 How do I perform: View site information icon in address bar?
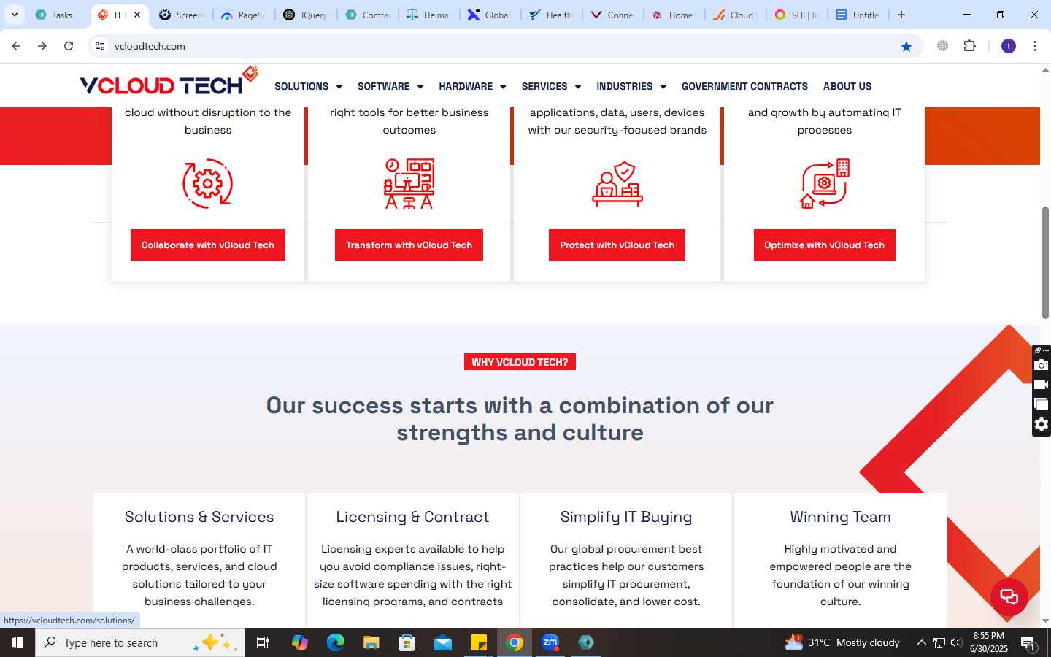(100, 46)
